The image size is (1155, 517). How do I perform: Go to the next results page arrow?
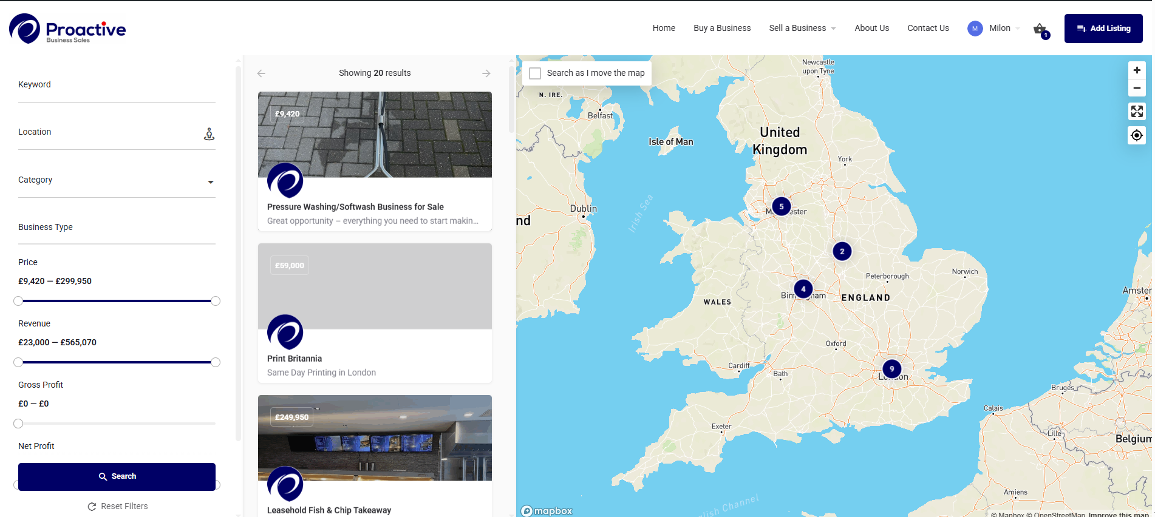(x=486, y=73)
